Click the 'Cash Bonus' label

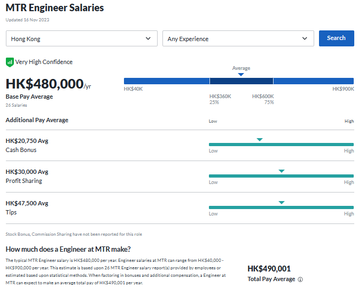pos(21,150)
